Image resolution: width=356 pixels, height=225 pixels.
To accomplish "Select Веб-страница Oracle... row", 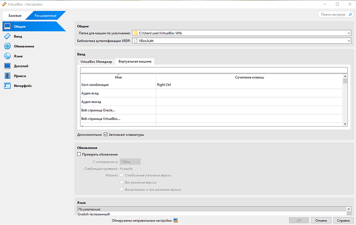I will pyautogui.click(x=212, y=110).
